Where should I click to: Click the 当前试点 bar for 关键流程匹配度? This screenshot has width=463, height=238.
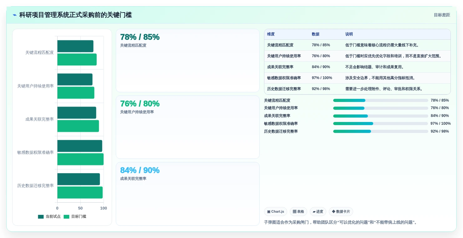[75, 46]
